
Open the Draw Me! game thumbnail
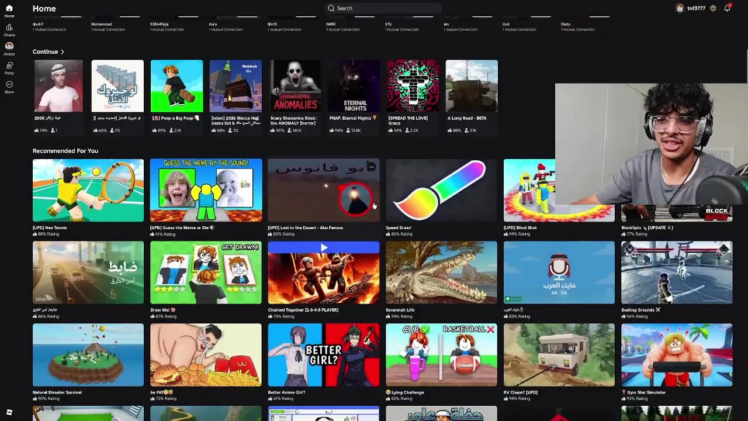[206, 273]
